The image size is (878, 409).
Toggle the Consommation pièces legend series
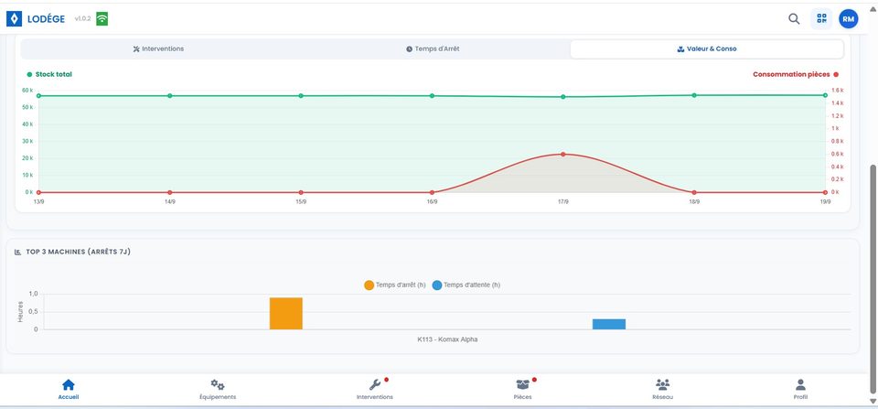[x=796, y=74]
